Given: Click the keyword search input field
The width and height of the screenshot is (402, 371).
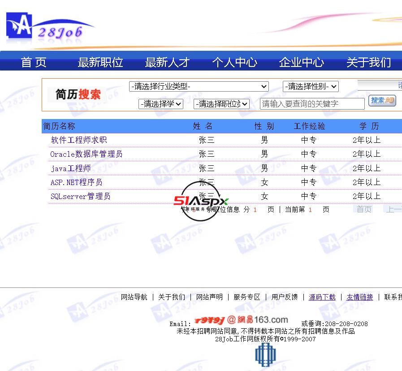Looking at the screenshot, I should 312,104.
